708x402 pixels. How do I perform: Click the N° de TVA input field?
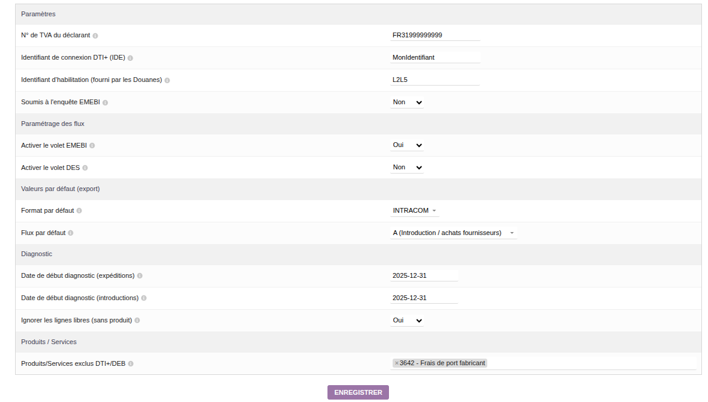coord(435,35)
